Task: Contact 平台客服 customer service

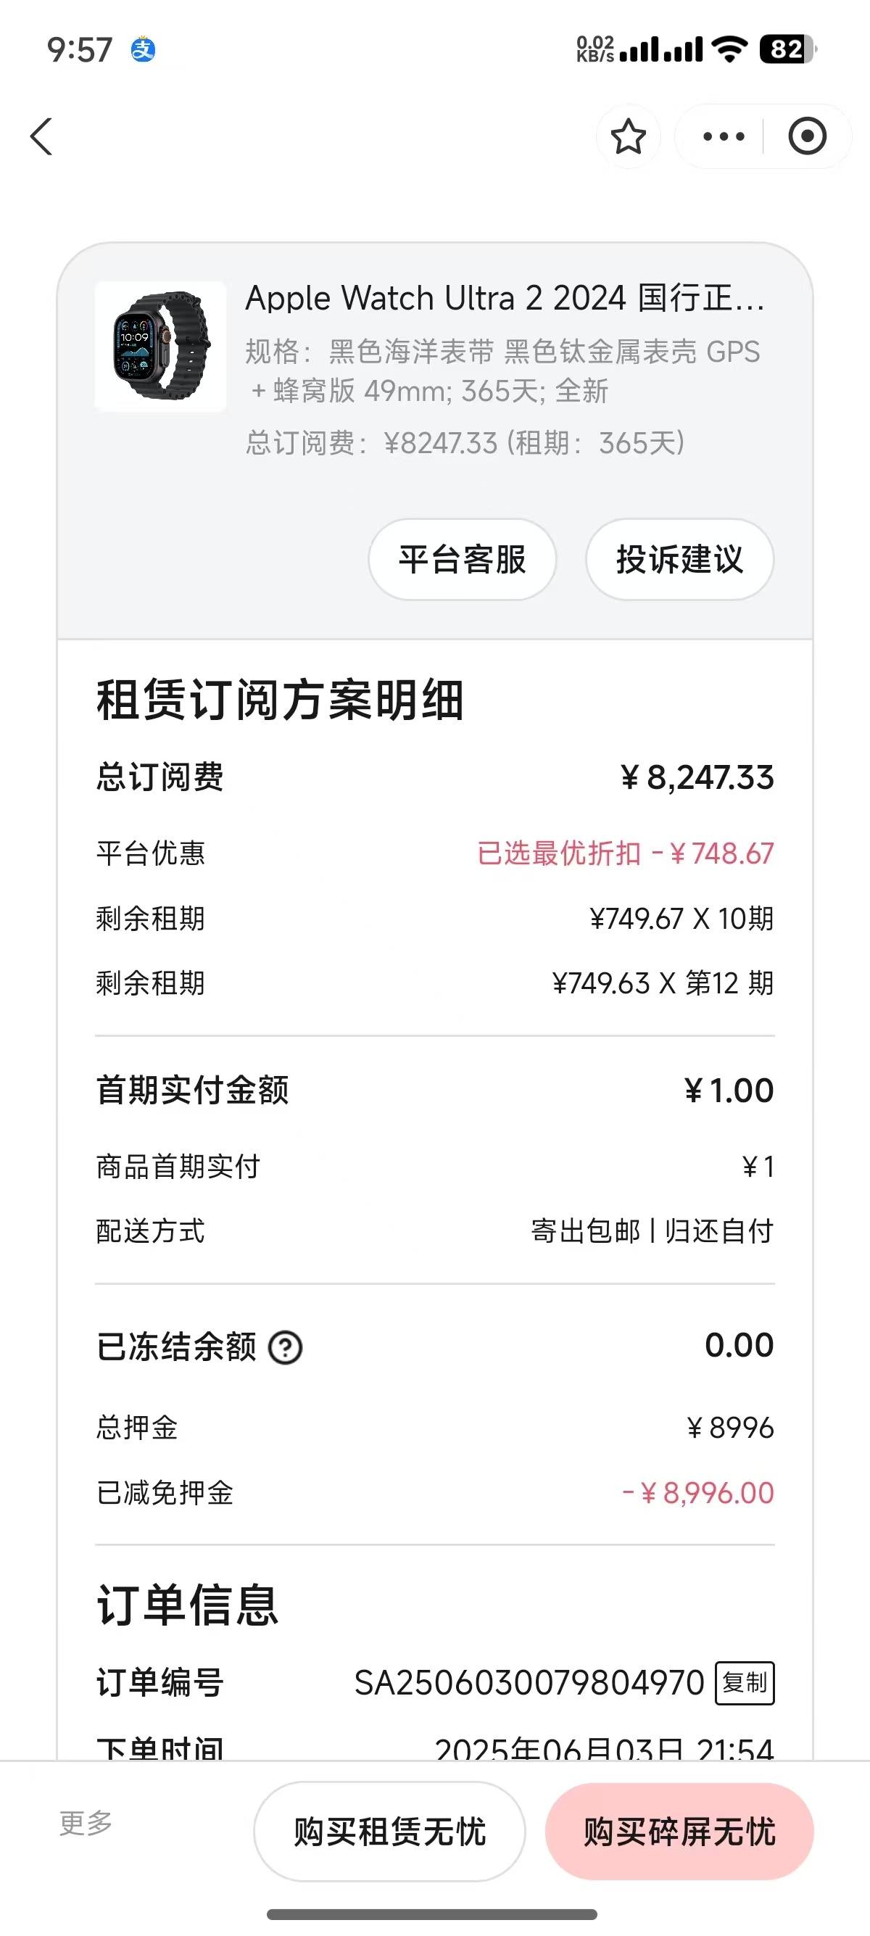Action: (462, 559)
